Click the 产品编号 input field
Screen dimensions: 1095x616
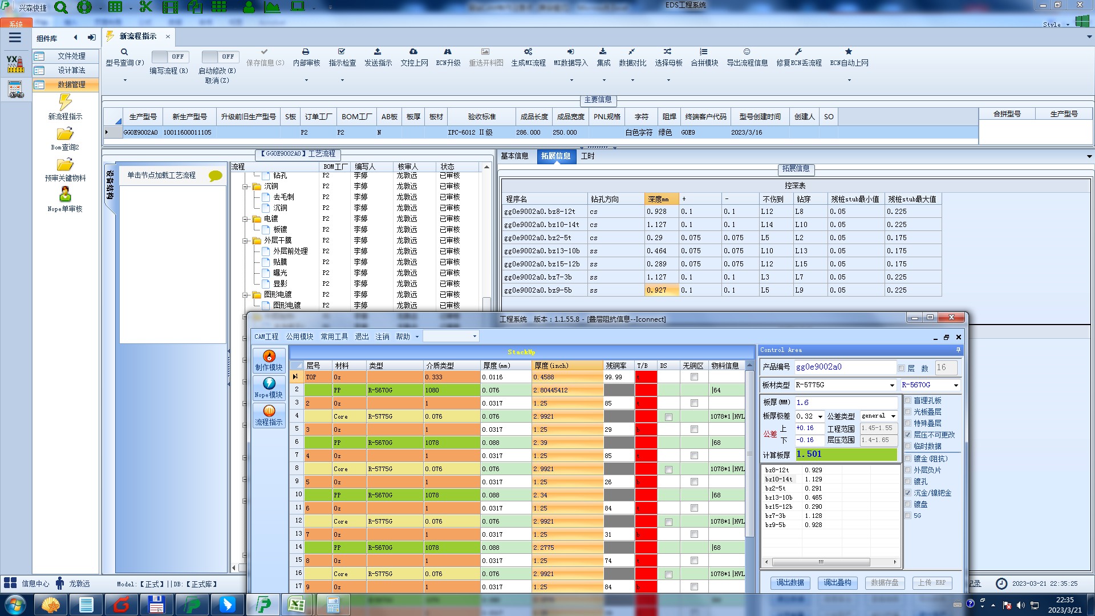pyautogui.click(x=844, y=367)
